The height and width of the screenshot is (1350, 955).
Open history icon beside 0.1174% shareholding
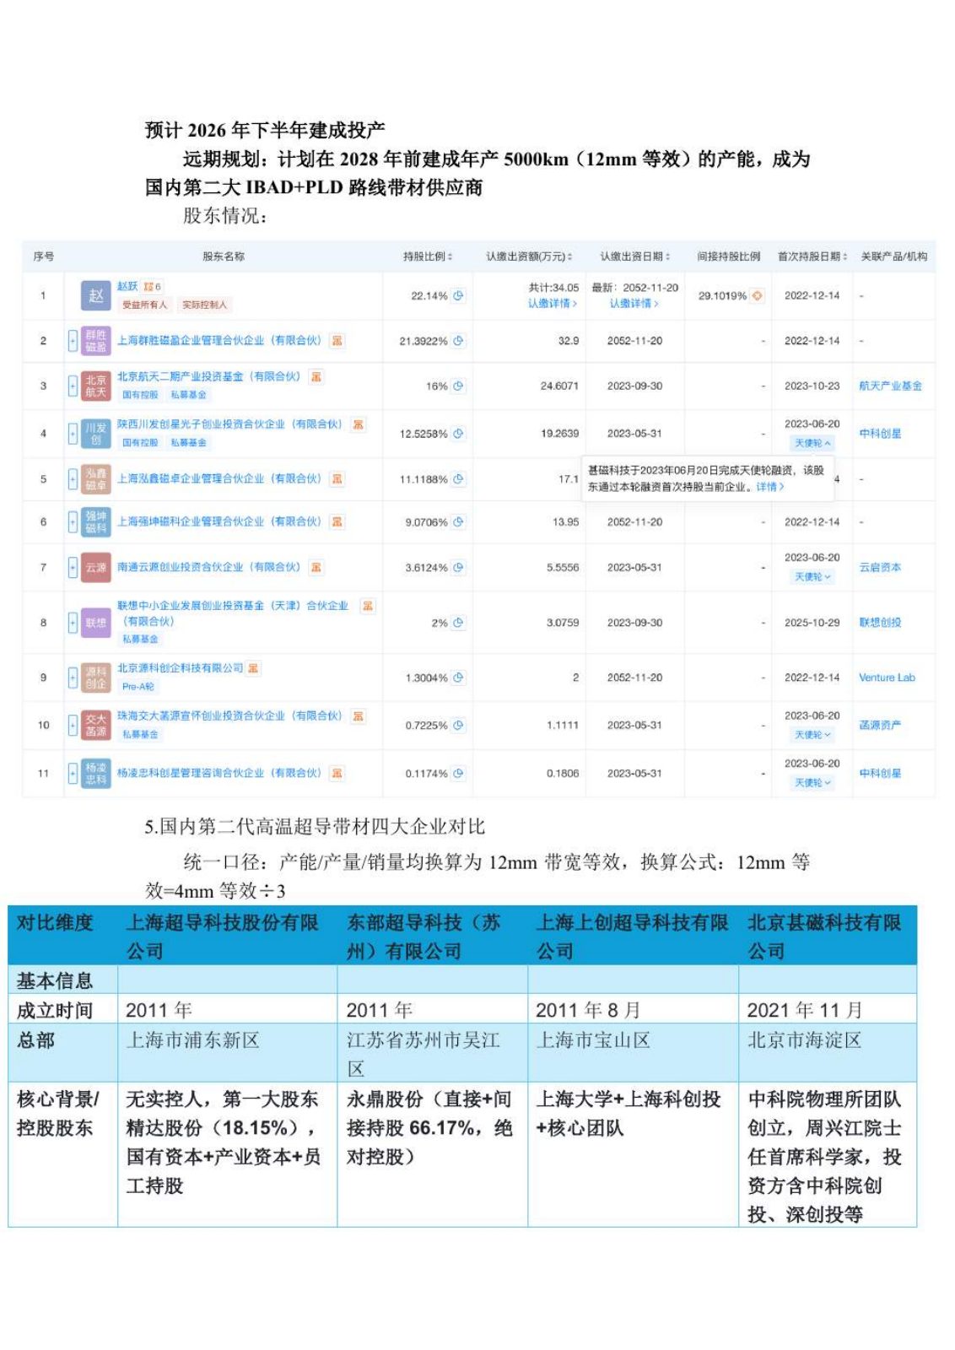[x=458, y=774]
